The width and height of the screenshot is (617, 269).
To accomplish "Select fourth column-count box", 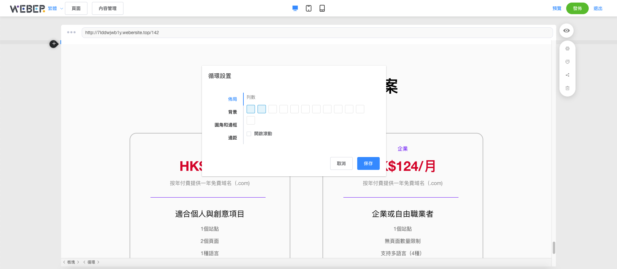I will pos(284,109).
